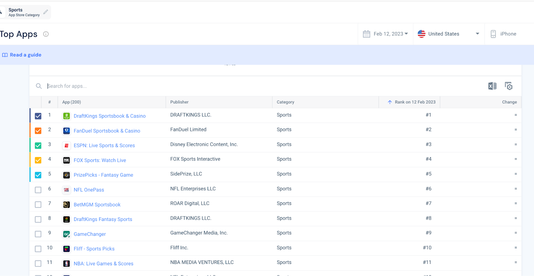Uncheck the FOX Sports: Watch Live checkbox
The height and width of the screenshot is (276, 534).
click(x=38, y=160)
